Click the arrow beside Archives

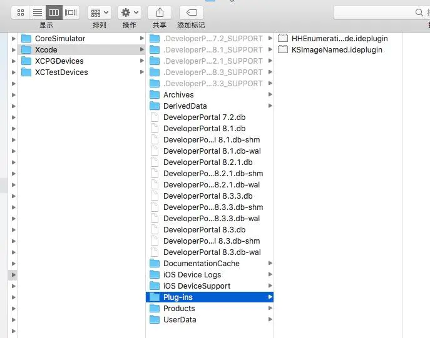[270, 94]
